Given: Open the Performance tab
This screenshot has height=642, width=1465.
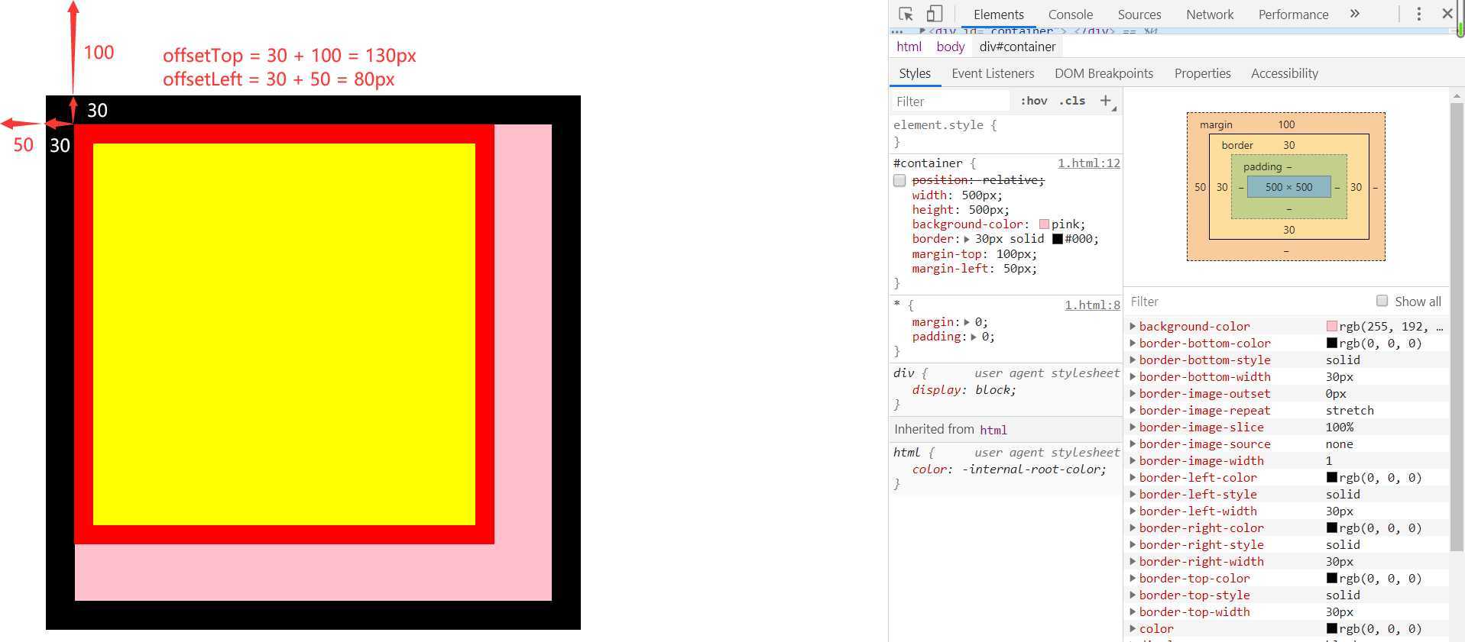Looking at the screenshot, I should tap(1293, 15).
